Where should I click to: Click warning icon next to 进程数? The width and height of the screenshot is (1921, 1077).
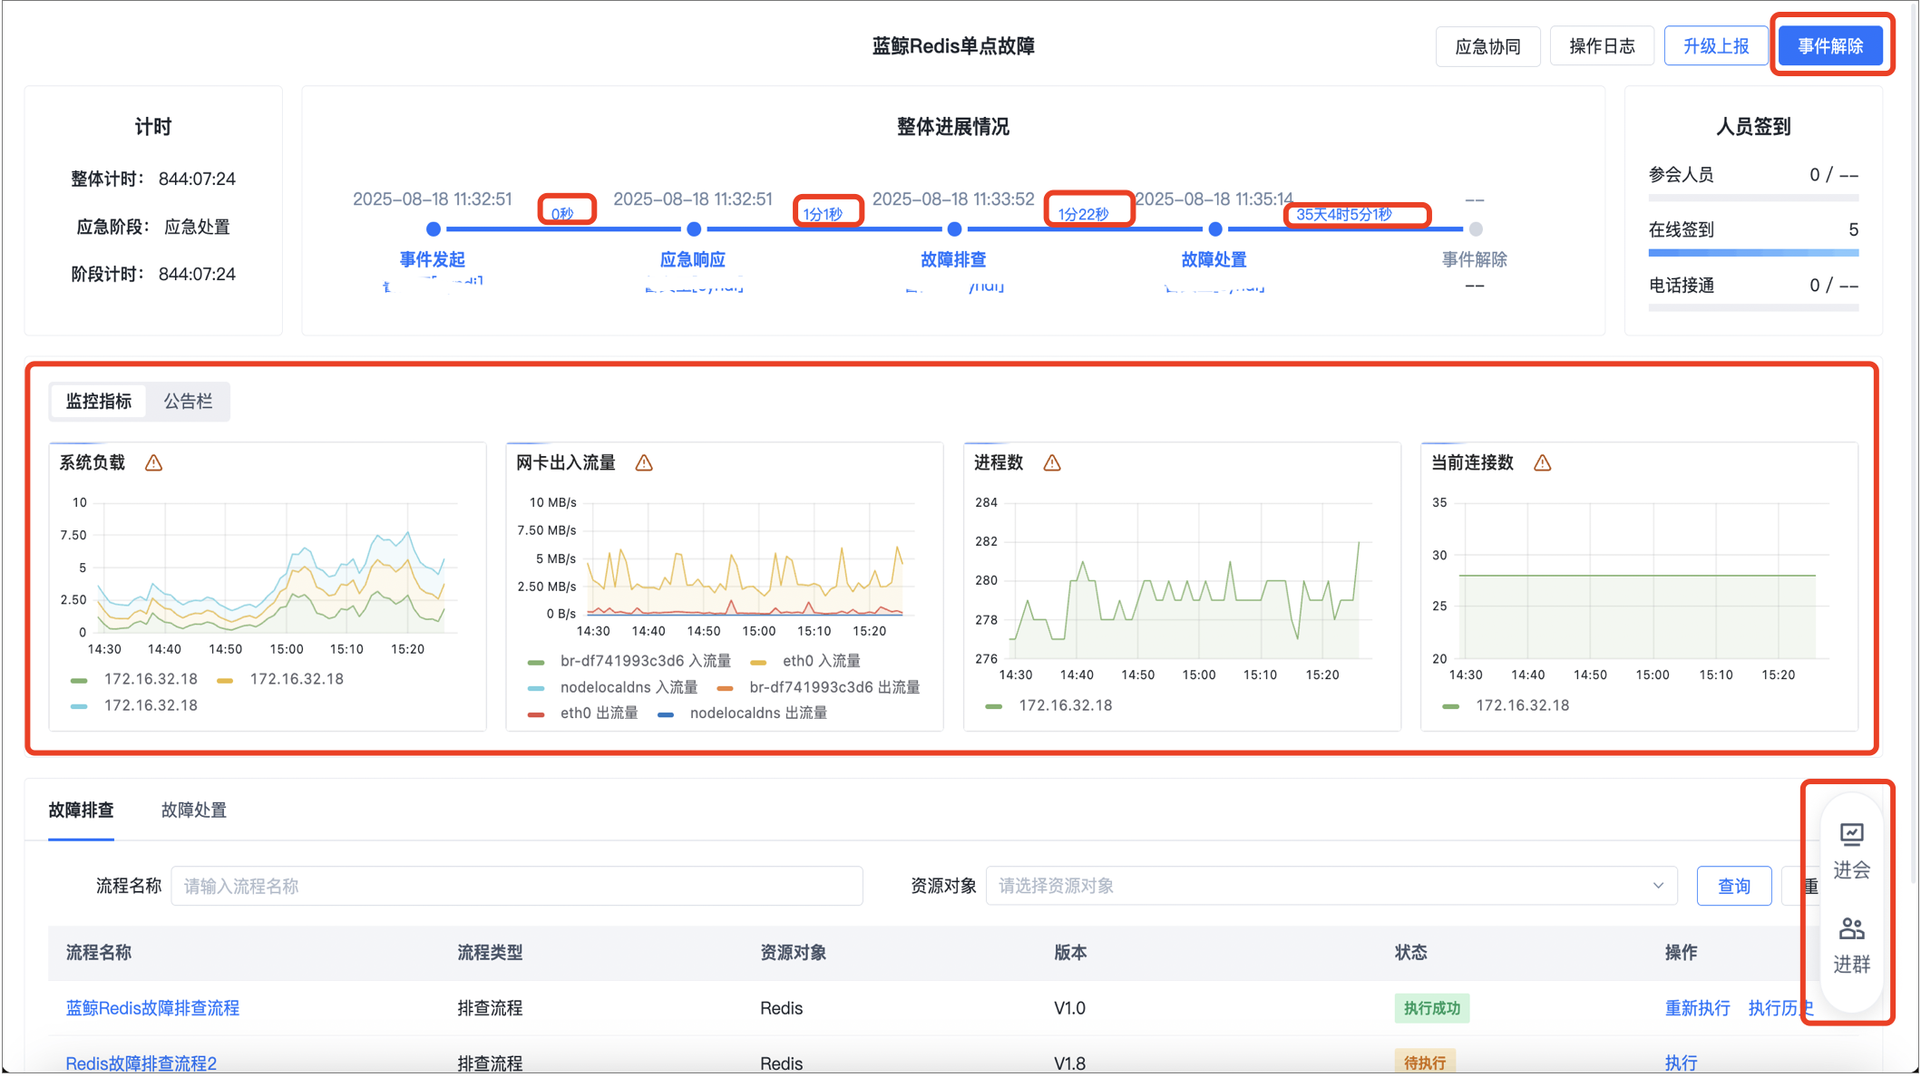point(1052,463)
